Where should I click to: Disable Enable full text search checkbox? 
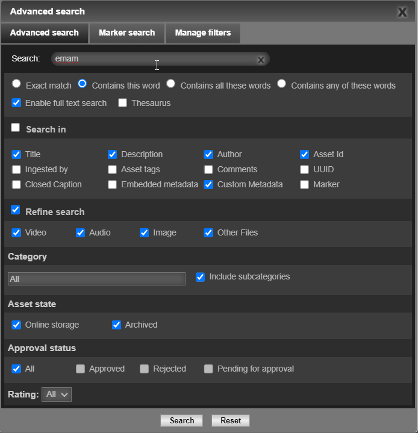[x=16, y=103]
